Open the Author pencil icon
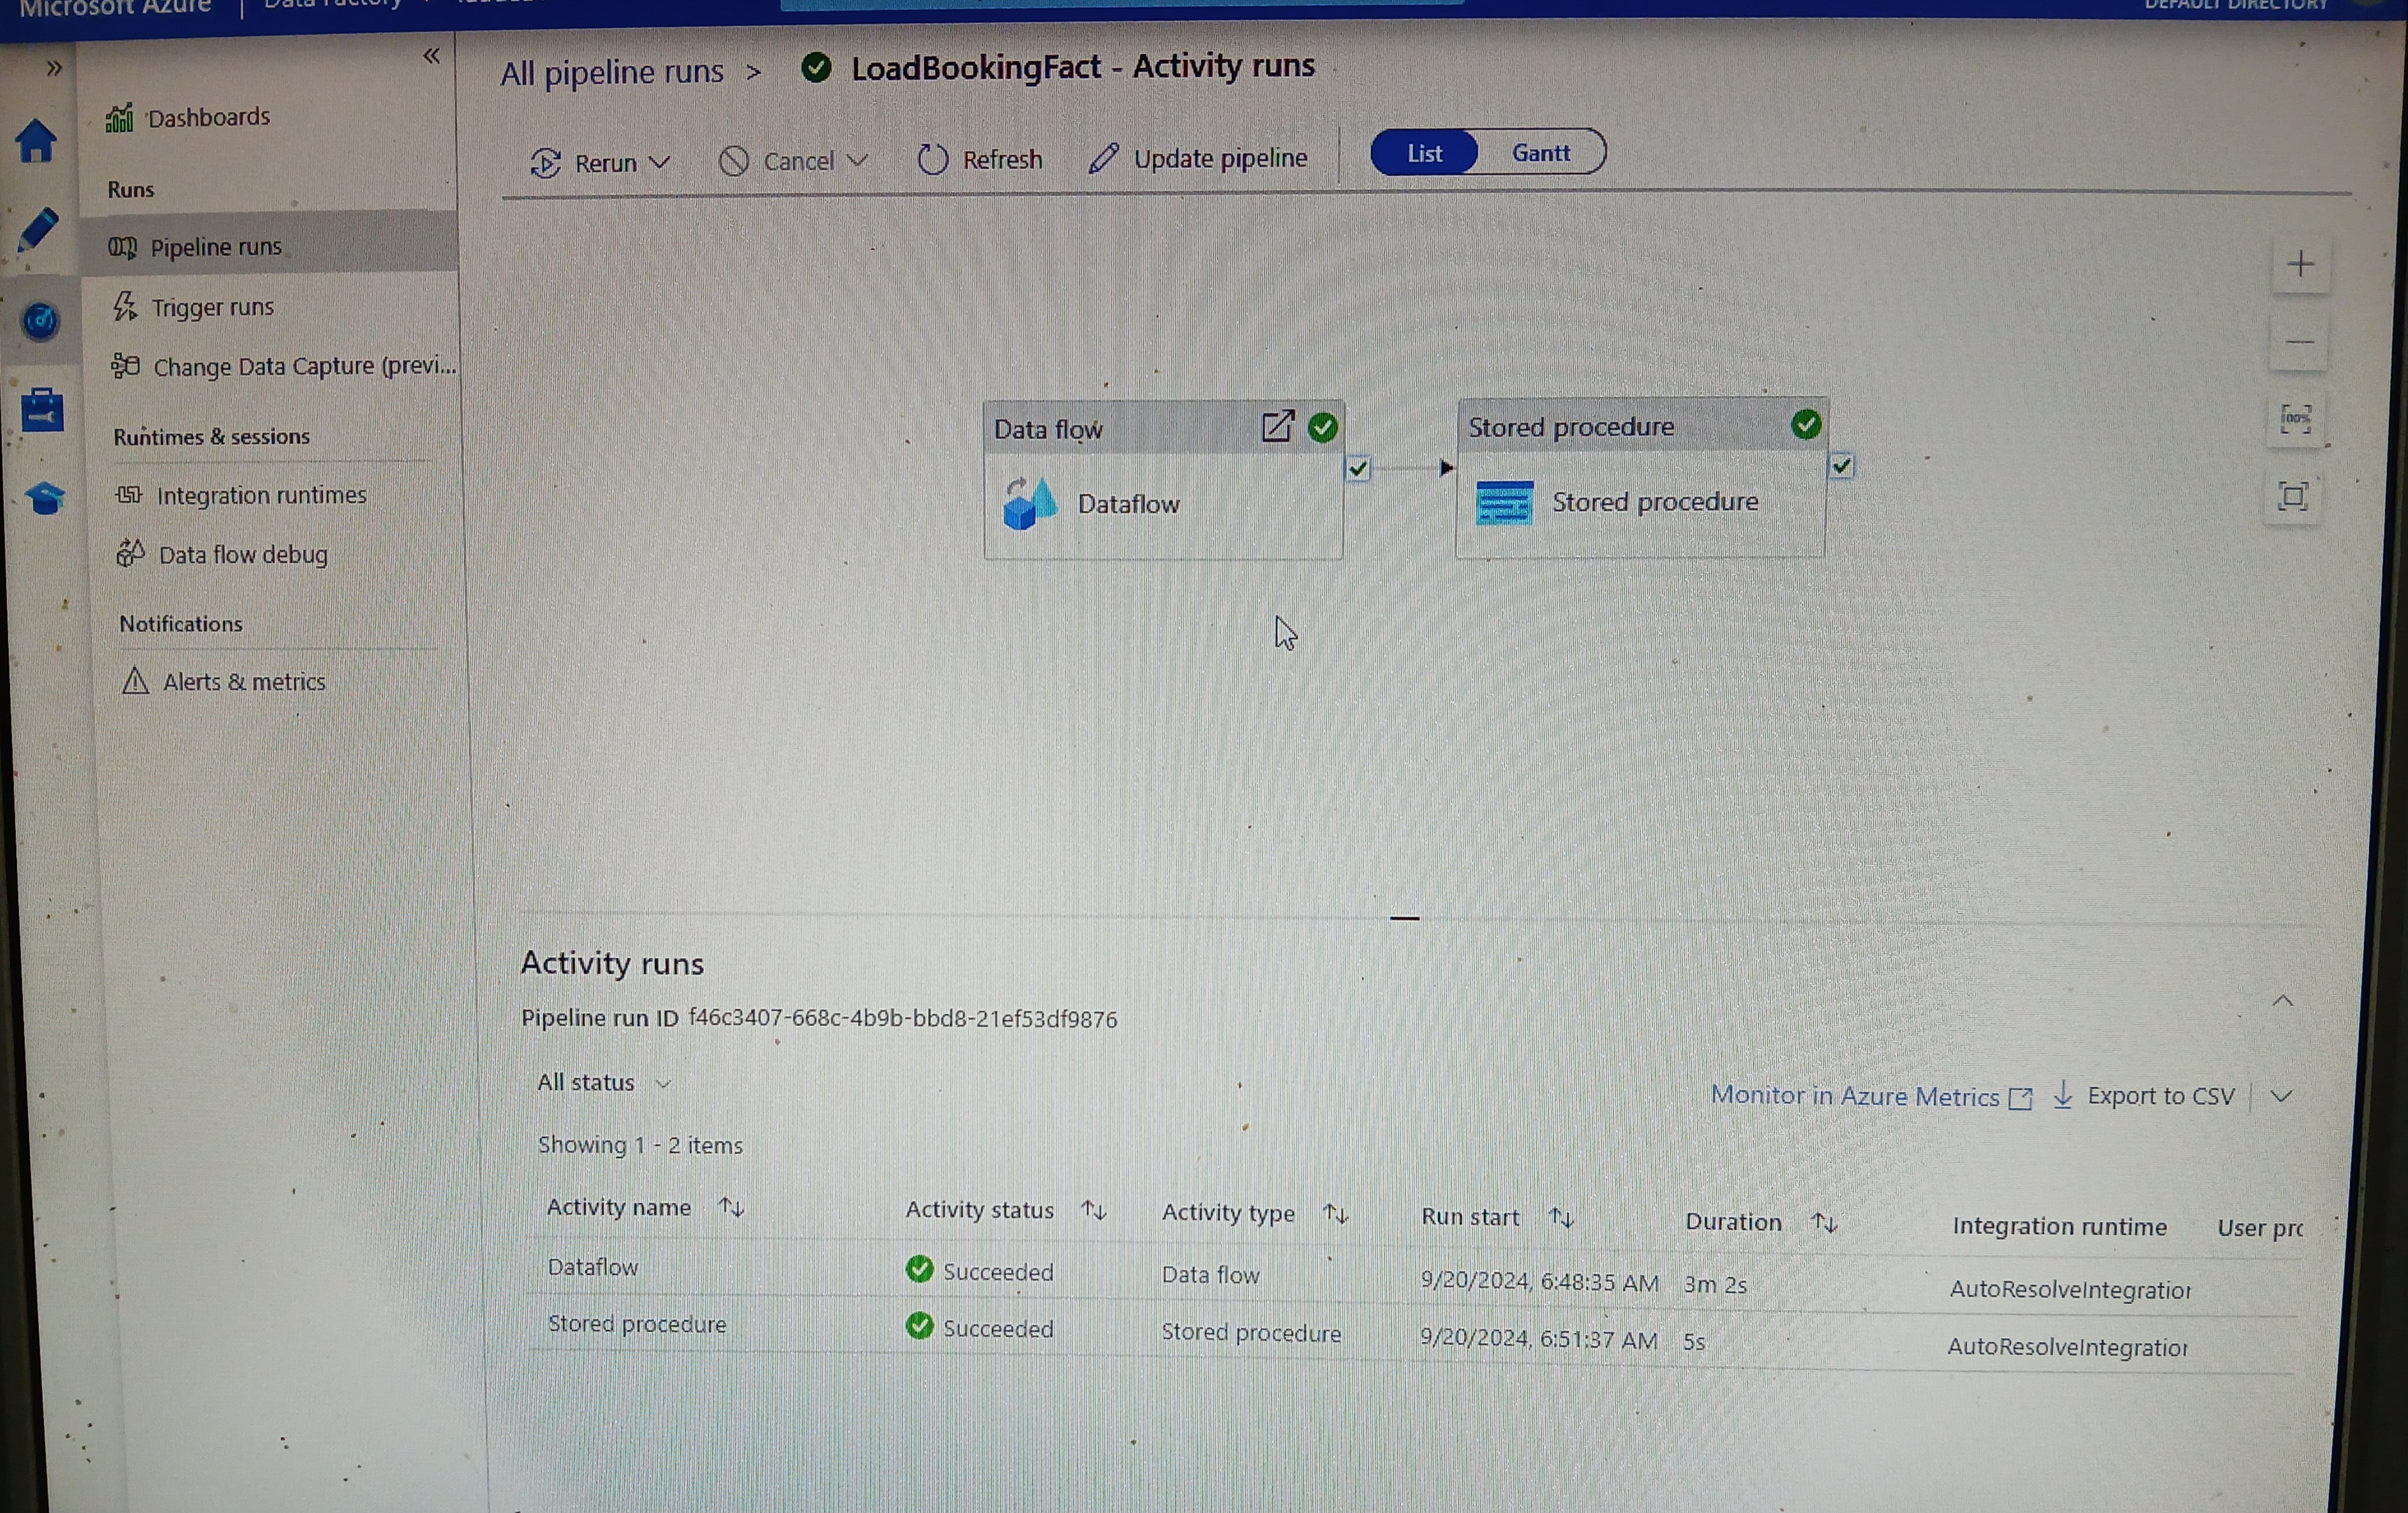This screenshot has width=2408, height=1513. pos(38,230)
